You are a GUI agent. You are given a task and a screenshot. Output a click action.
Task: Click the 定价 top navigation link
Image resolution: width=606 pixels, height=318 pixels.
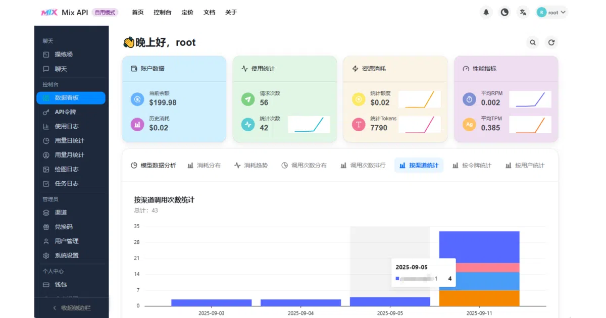187,12
